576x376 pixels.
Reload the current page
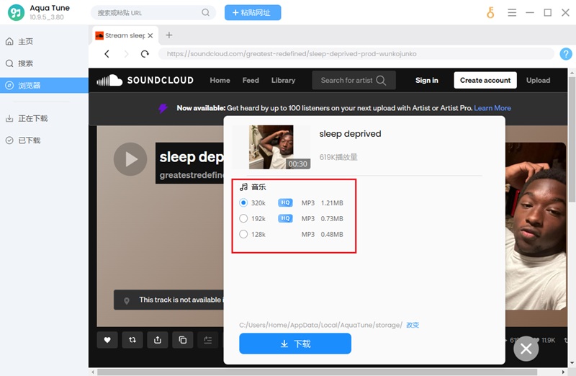[x=145, y=54]
